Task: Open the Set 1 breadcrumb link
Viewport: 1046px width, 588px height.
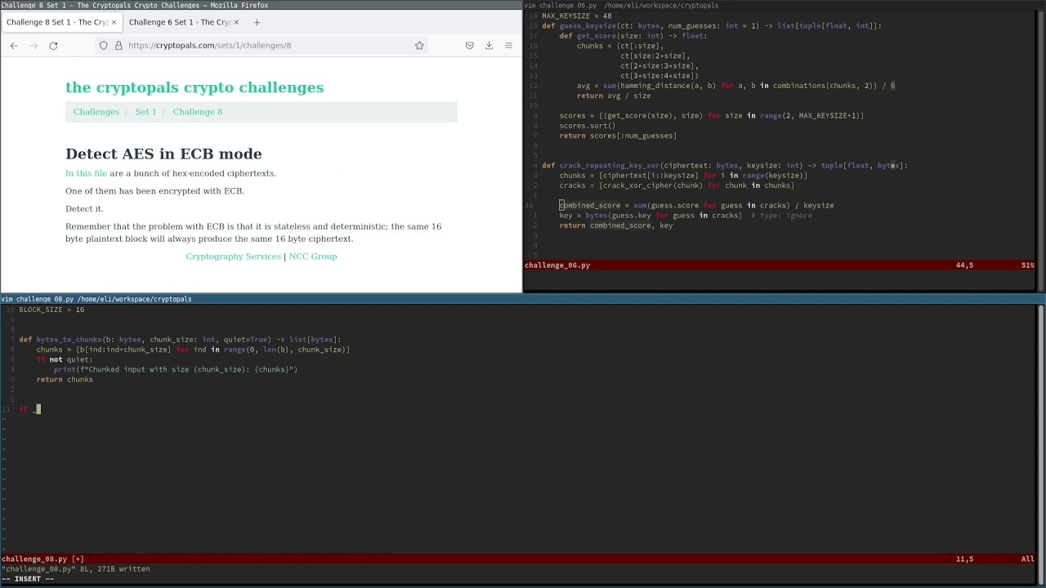Action: pos(145,112)
